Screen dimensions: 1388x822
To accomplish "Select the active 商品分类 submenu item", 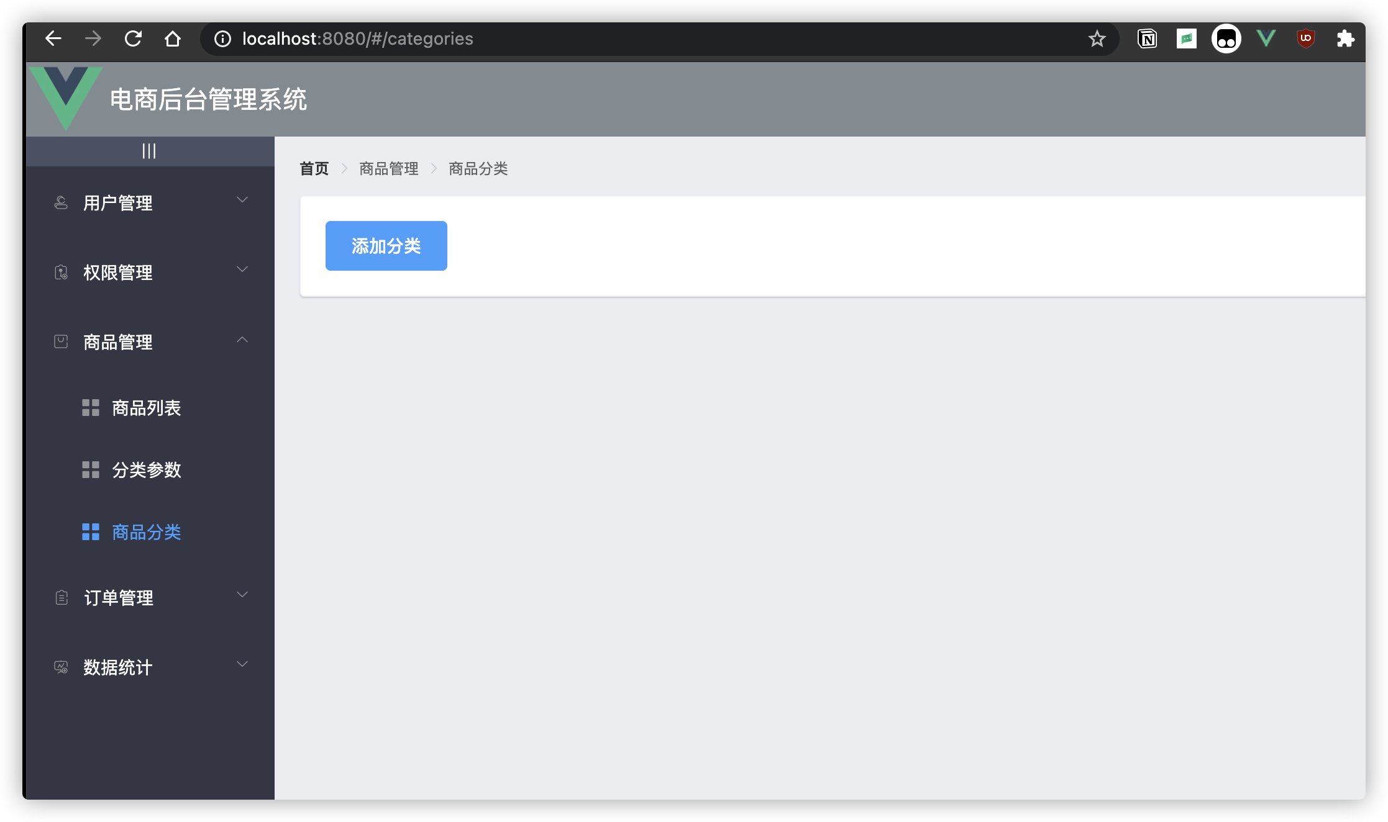I will tap(150, 531).
